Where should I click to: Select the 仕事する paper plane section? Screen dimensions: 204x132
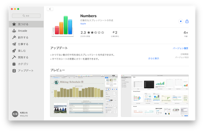pyautogui.click(x=26, y=44)
